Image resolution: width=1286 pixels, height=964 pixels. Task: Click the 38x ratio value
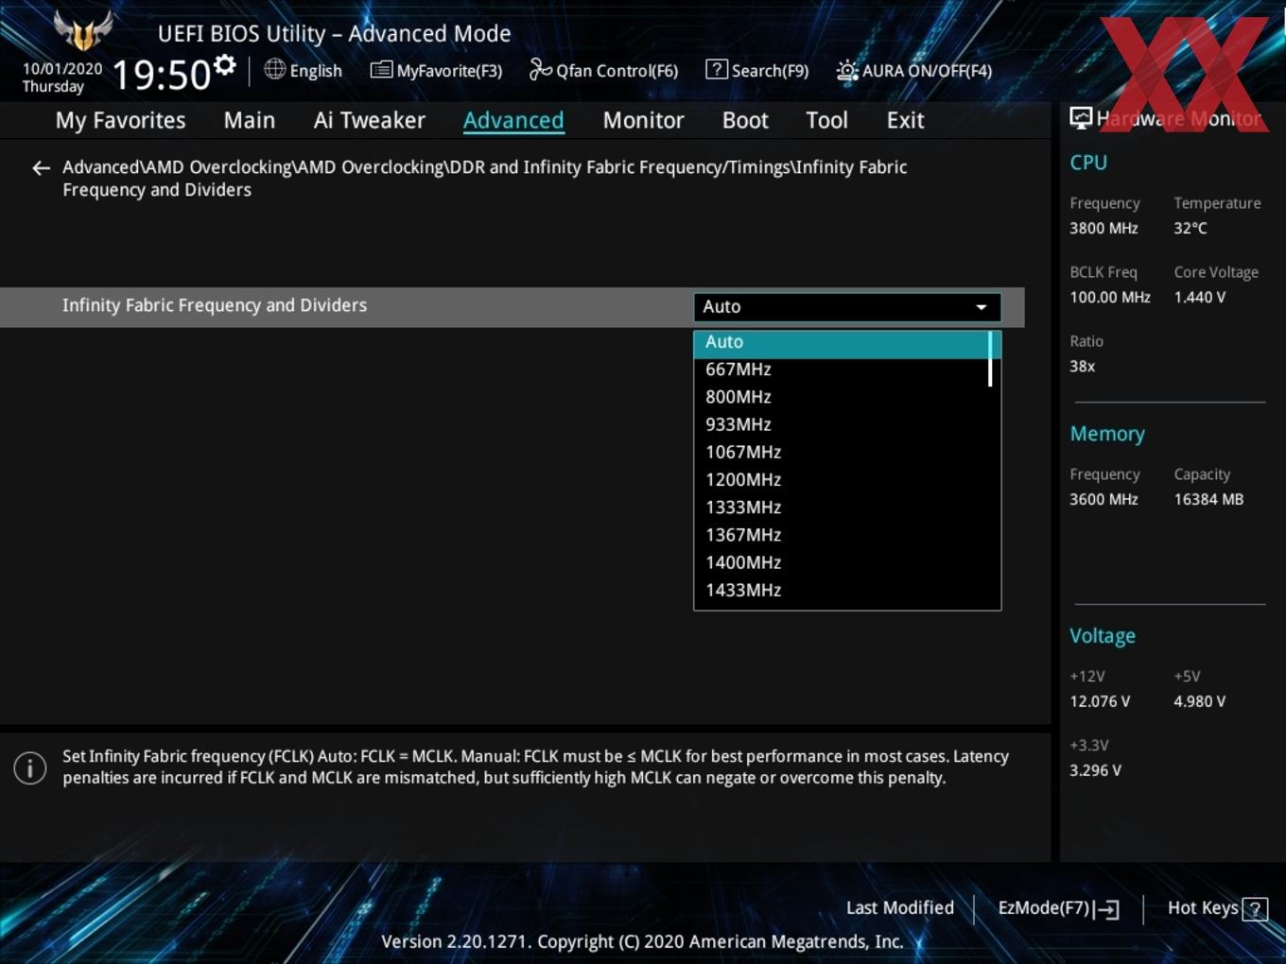point(1083,366)
